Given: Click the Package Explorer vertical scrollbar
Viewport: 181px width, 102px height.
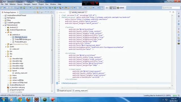Looking at the screenshot, I should click(x=52, y=53).
